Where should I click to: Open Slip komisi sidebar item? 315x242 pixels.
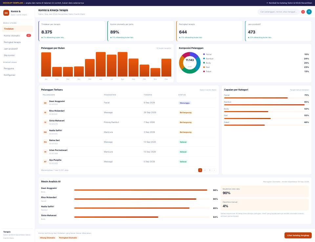(x=17, y=55)
